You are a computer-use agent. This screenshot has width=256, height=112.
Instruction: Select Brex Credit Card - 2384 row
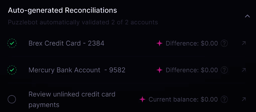click(x=66, y=43)
